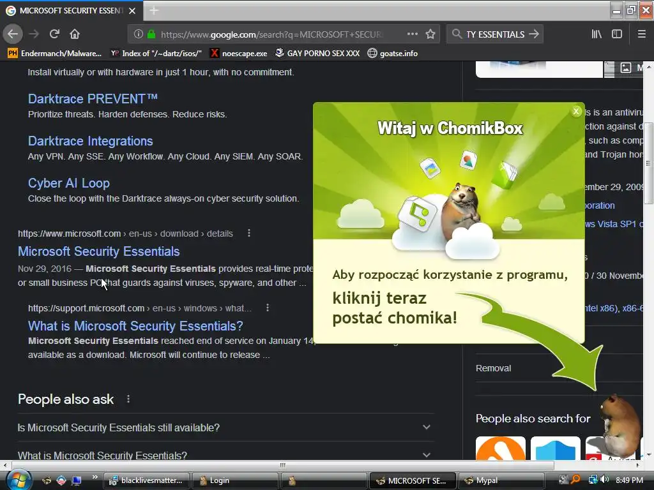Click the unlabeled hamster taskbar button

click(323, 480)
